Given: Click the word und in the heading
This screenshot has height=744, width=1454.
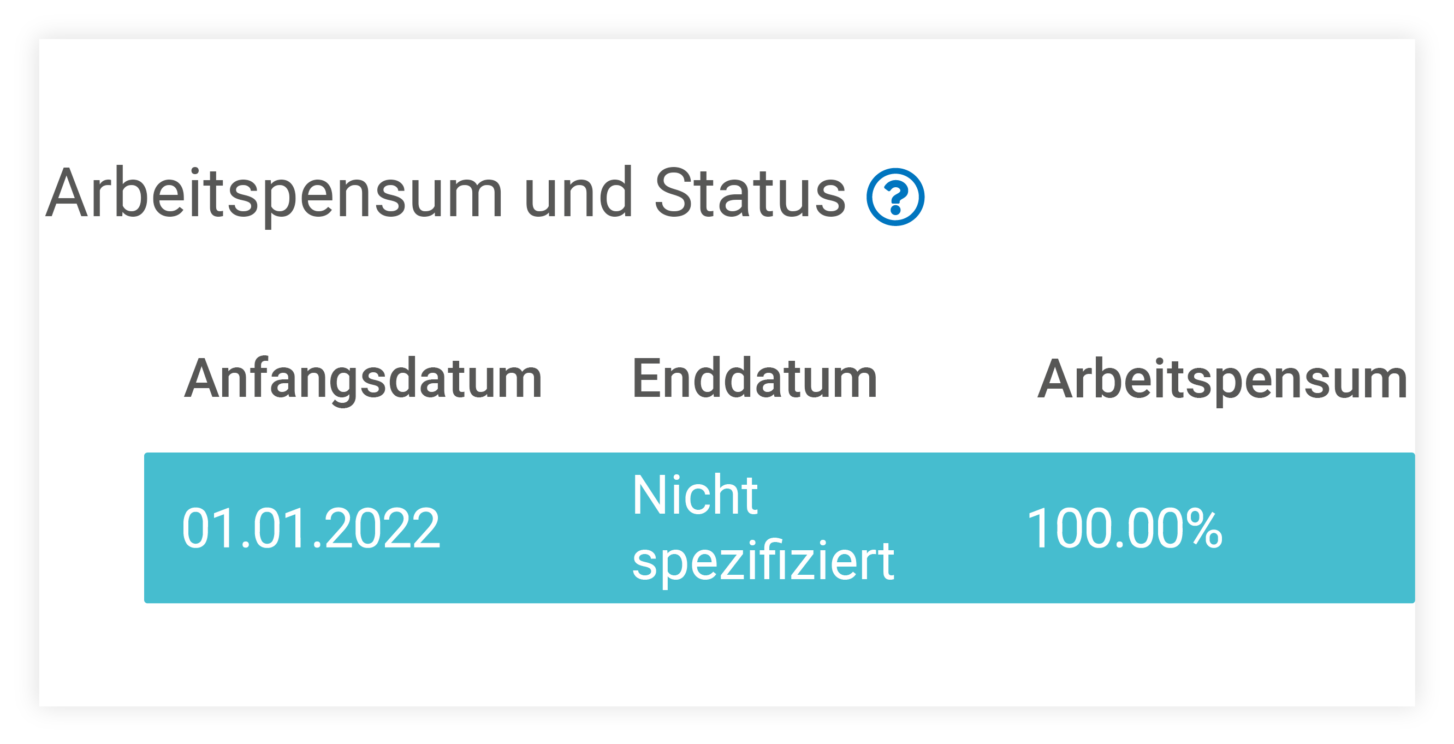Looking at the screenshot, I should point(578,193).
